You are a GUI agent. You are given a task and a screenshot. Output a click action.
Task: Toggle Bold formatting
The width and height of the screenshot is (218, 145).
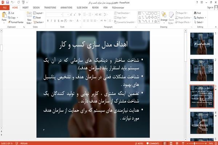48,21
